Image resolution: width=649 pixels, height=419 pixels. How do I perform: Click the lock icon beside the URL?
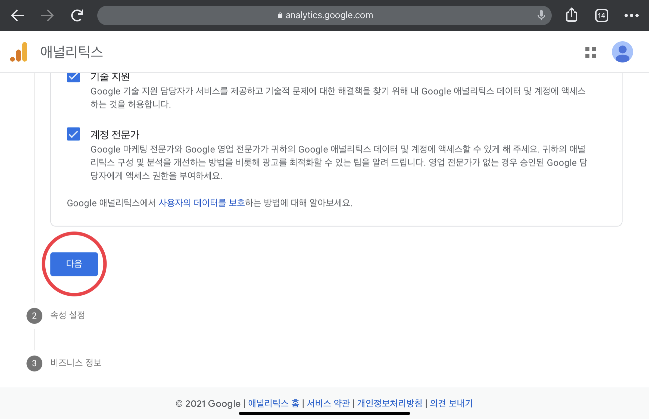tap(280, 15)
